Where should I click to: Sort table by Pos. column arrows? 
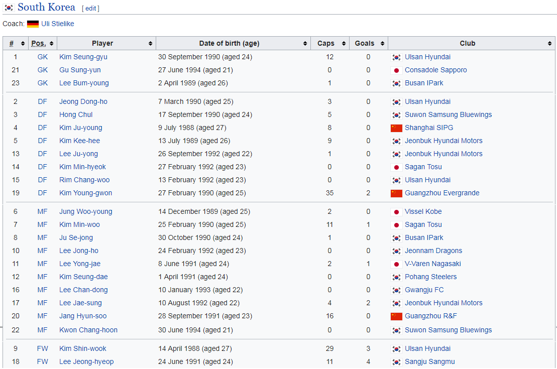(x=52, y=43)
